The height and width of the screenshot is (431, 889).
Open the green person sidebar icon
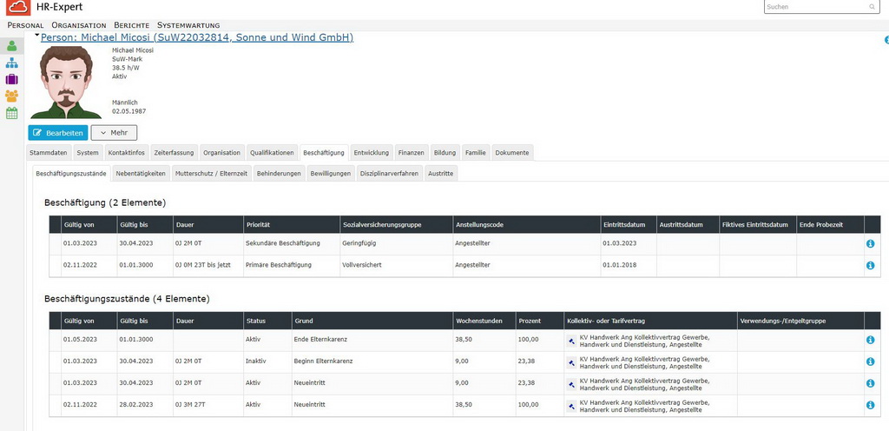12,46
